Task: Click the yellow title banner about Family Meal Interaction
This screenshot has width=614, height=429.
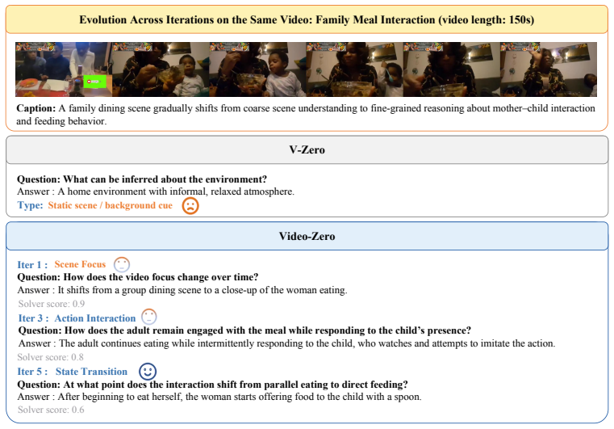Action: coord(307,19)
